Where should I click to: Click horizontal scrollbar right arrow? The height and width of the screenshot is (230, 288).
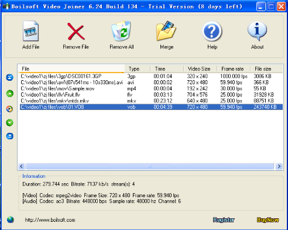click(279, 166)
